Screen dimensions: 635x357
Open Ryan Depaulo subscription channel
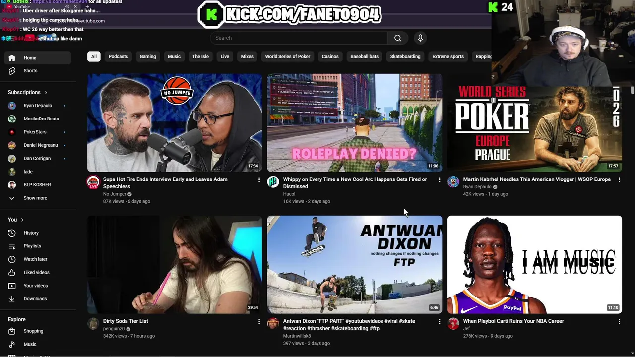[x=38, y=106]
